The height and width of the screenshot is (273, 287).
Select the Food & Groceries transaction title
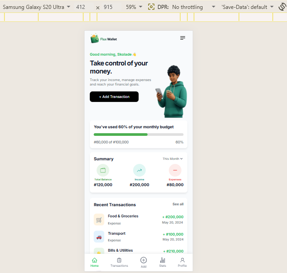point(123,216)
